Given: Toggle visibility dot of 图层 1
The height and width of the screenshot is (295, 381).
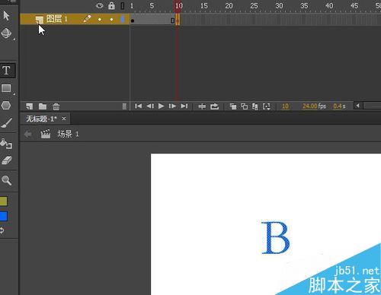Looking at the screenshot, I should coord(100,20).
